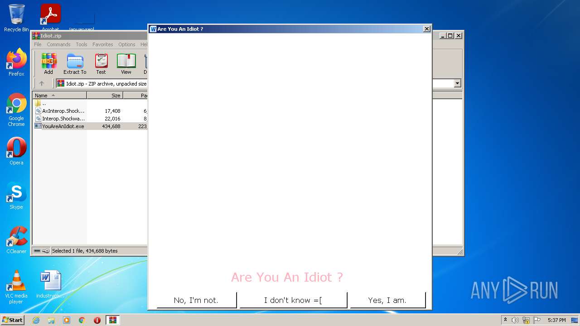This screenshot has width=580, height=326.
Task: Click the "No, I'm not." button
Action: (x=196, y=300)
